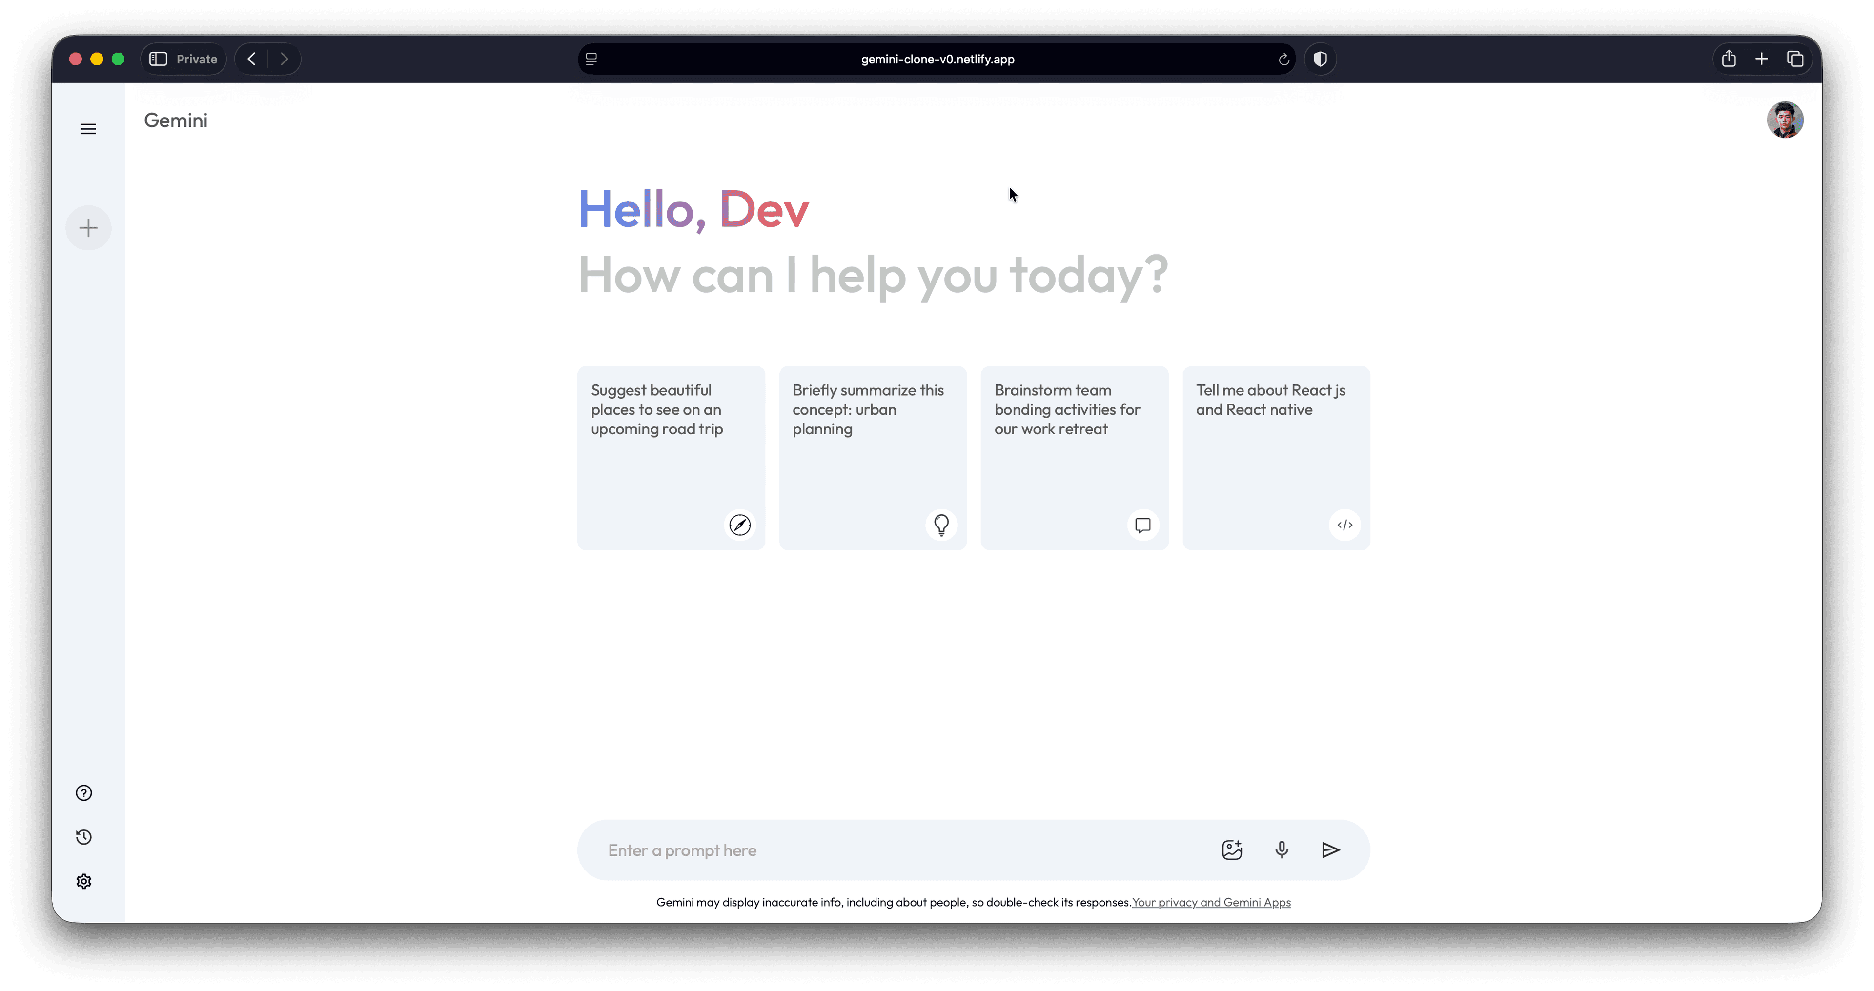This screenshot has height=991, width=1874.
Task: Open the Settings gear icon
Action: click(x=83, y=881)
